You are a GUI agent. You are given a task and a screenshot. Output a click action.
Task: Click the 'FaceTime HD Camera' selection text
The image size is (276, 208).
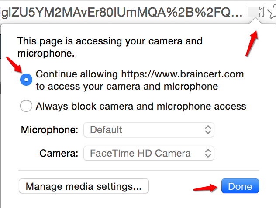click(x=140, y=153)
